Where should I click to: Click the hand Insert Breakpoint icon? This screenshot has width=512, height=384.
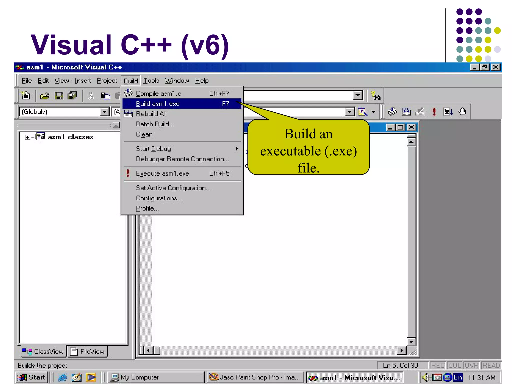coord(462,111)
